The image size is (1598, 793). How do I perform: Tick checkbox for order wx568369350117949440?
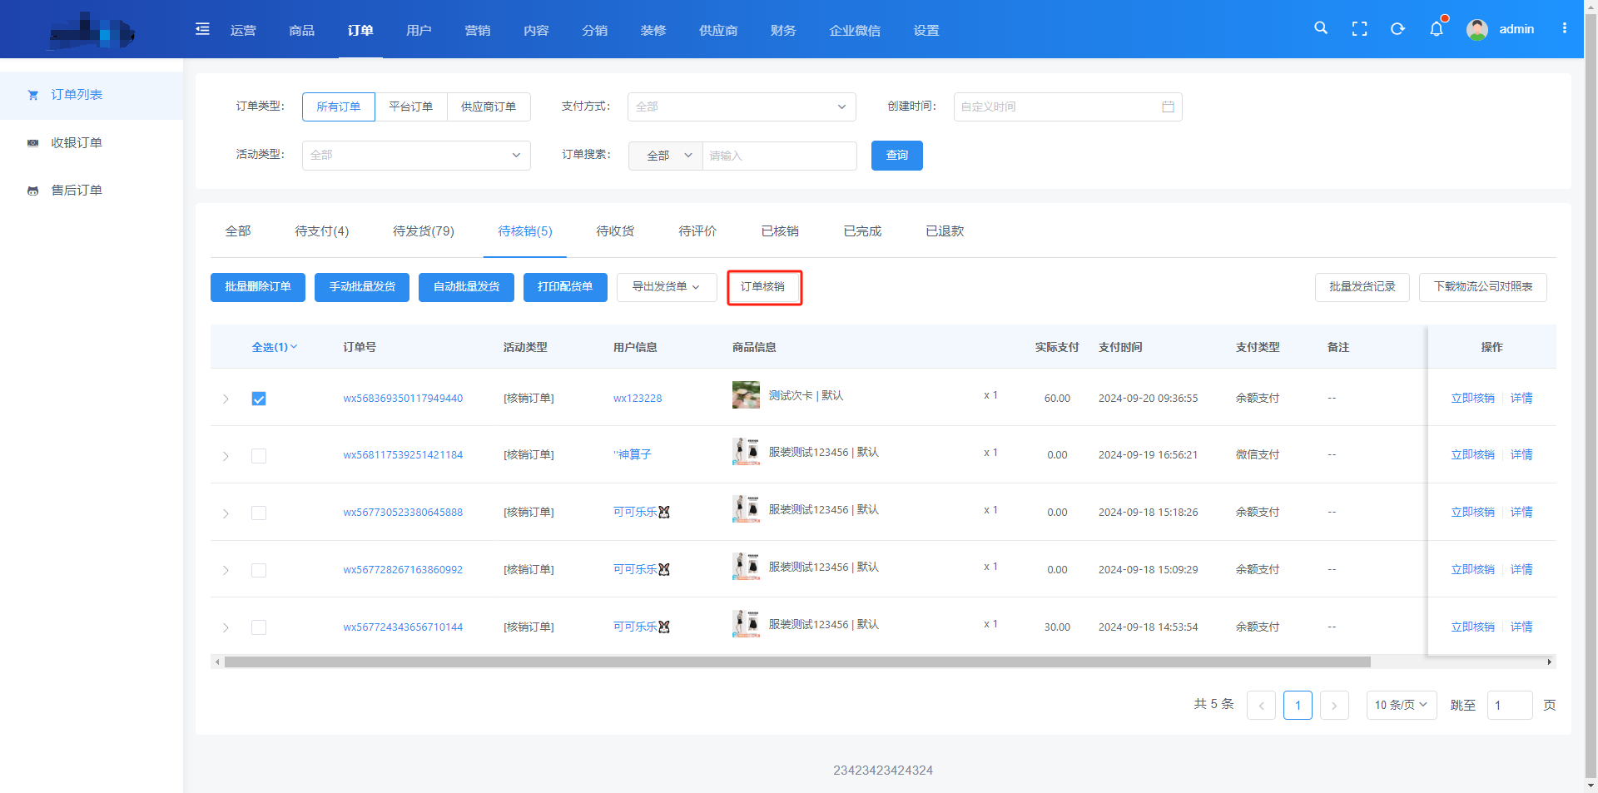[x=259, y=399]
